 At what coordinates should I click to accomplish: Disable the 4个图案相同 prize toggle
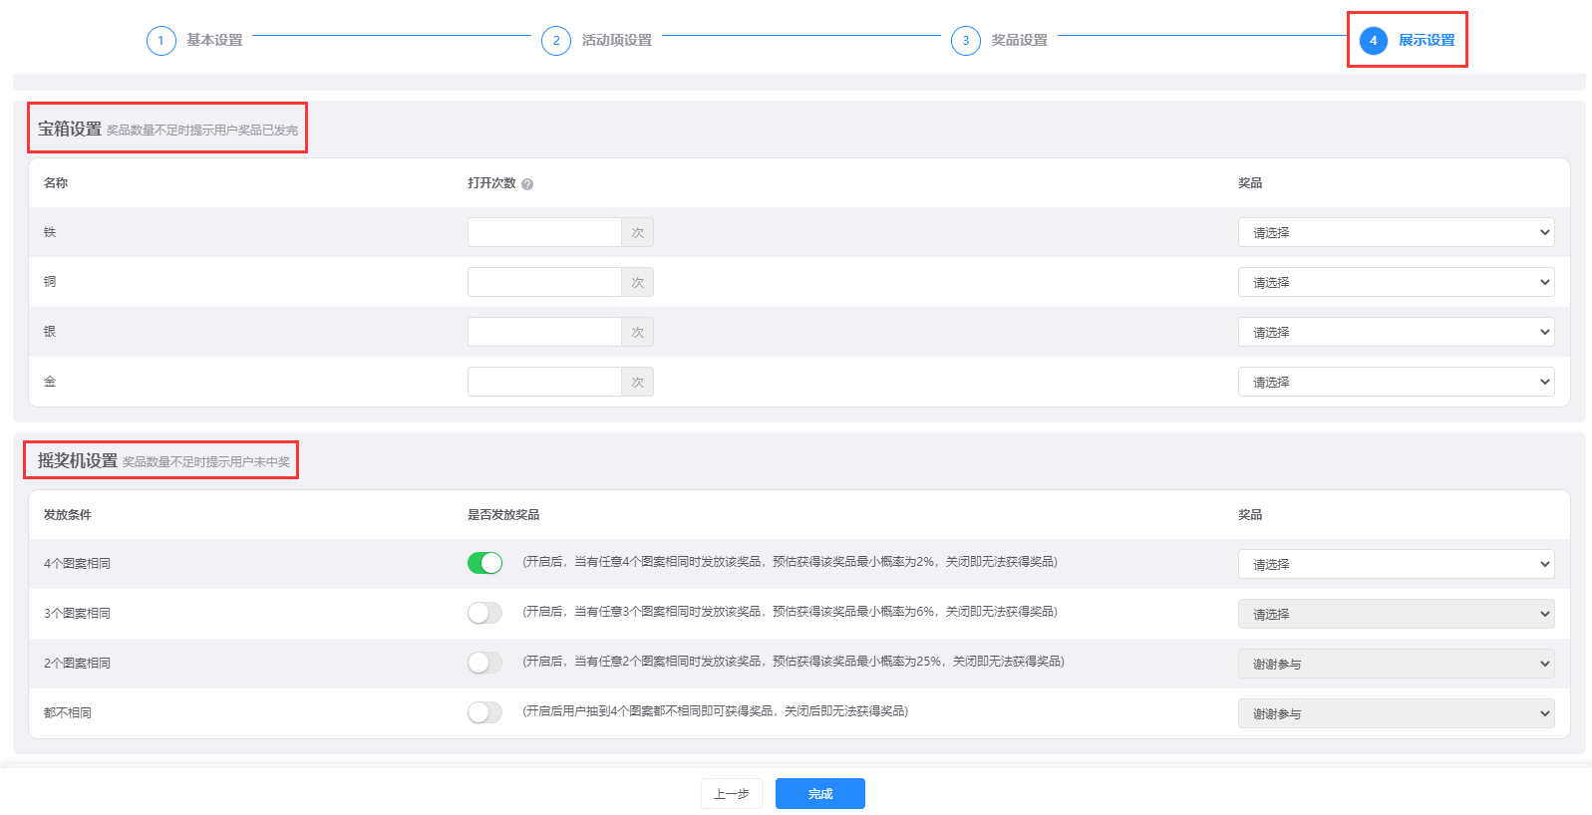[484, 563]
